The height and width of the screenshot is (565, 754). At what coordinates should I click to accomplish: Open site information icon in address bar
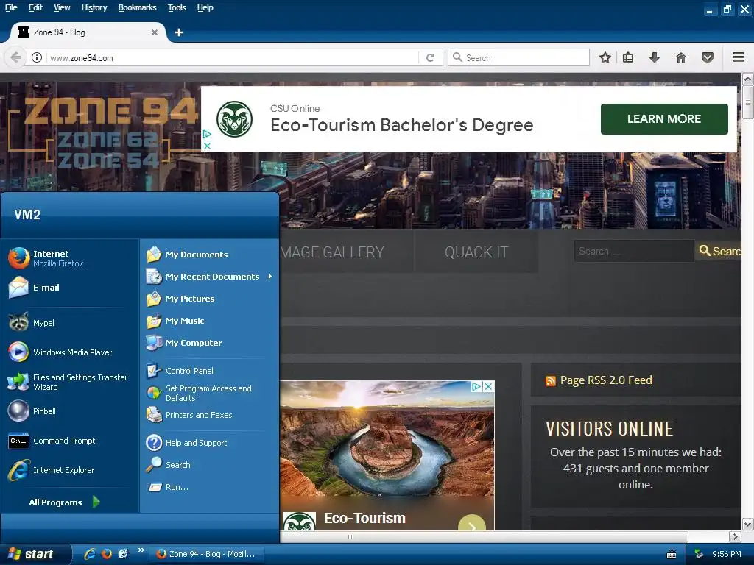point(37,57)
